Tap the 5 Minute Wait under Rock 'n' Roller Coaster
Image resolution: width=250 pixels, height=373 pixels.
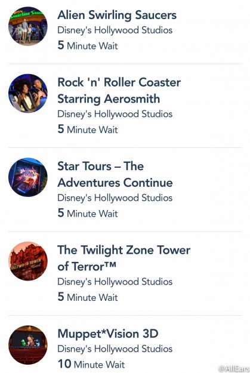pyautogui.click(x=88, y=129)
